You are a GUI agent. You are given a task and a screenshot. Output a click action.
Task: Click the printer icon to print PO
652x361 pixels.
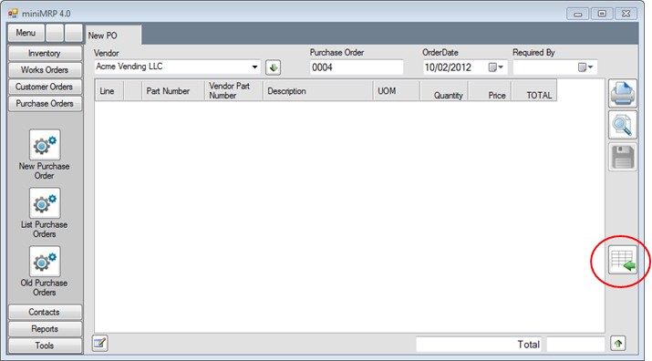click(x=623, y=94)
